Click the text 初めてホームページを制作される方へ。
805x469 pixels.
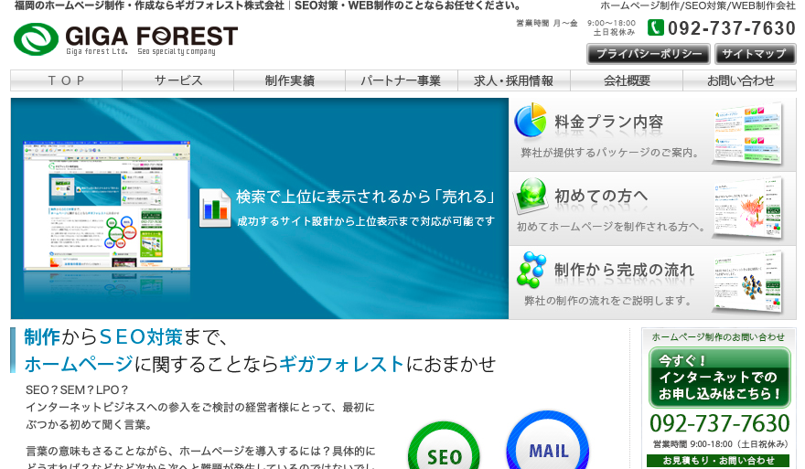point(611,227)
